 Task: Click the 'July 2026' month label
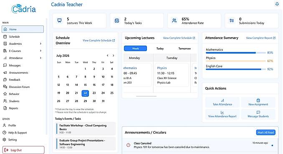click(x=63, y=56)
